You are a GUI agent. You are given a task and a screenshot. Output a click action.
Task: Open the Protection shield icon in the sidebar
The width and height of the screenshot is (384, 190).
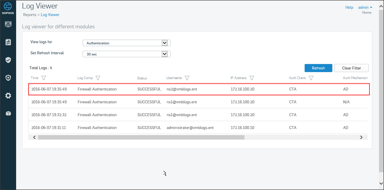8,78
